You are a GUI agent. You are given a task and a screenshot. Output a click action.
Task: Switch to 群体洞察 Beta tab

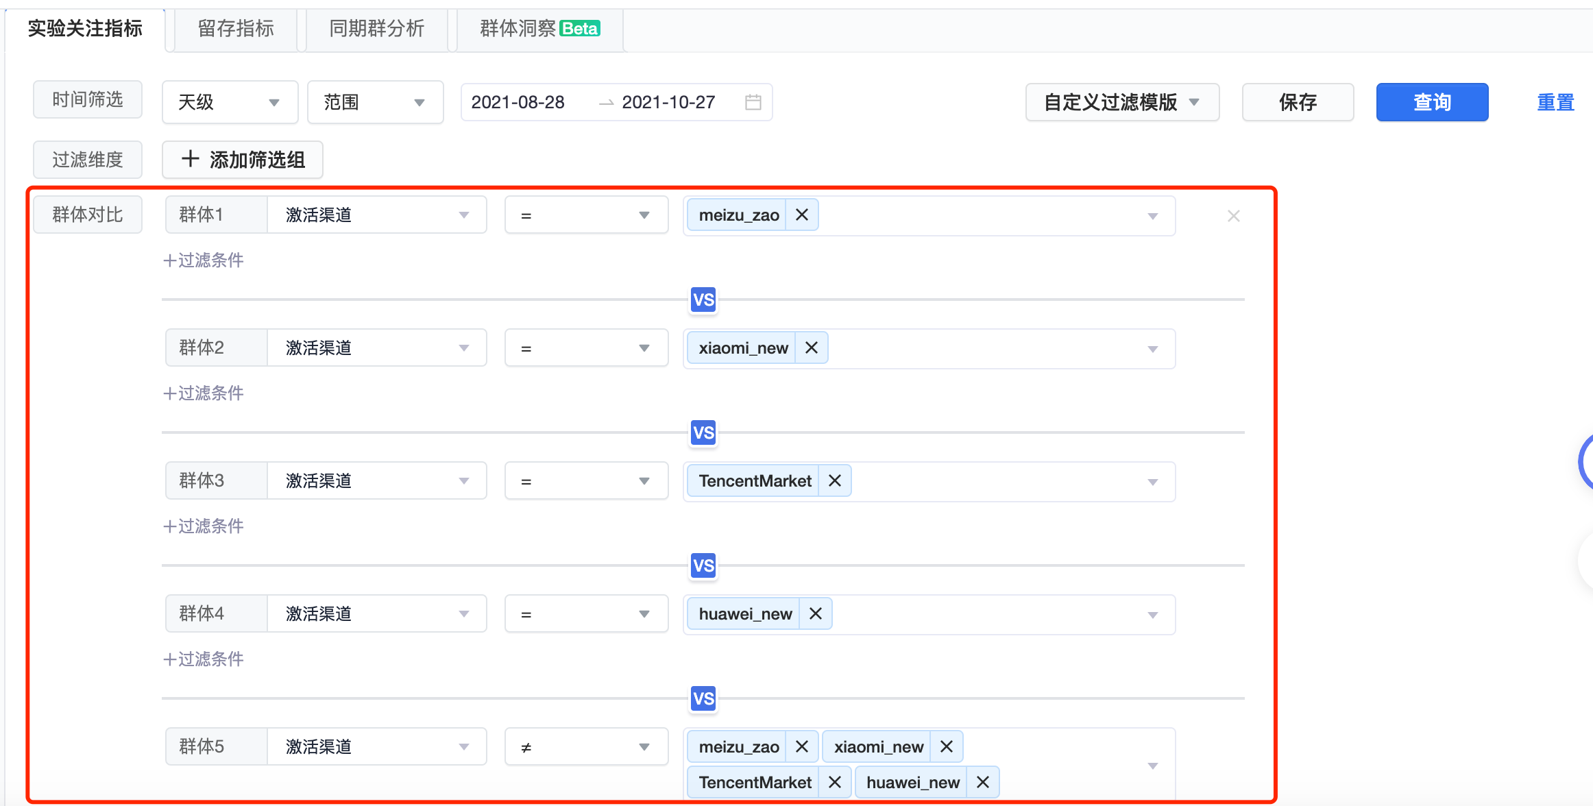click(540, 29)
